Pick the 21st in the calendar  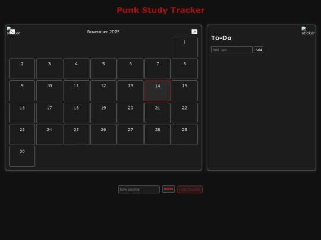[158, 113]
